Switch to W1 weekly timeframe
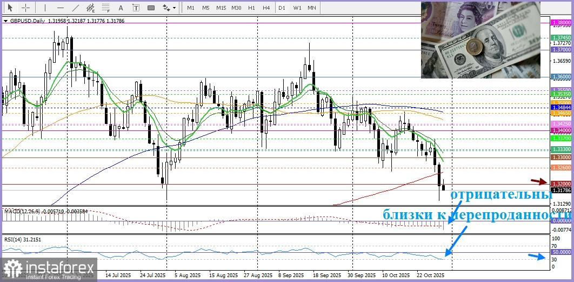Image resolution: width=574 pixels, height=282 pixels. (x=297, y=8)
